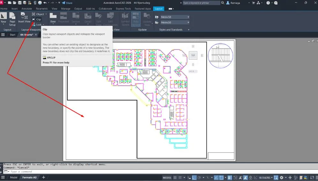
Task: Expand the Lock viewport dropdown
Action: tap(43, 25)
